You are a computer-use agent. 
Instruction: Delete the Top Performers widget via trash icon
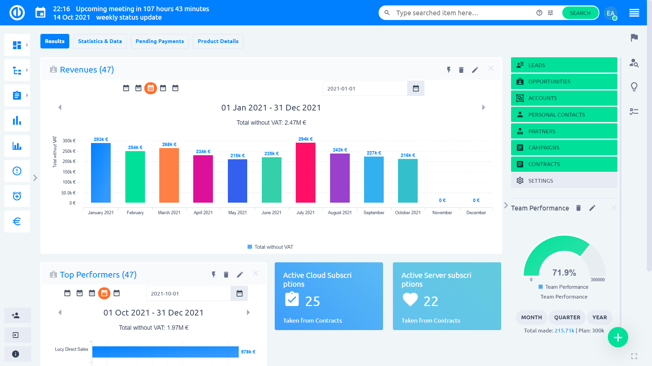point(226,274)
